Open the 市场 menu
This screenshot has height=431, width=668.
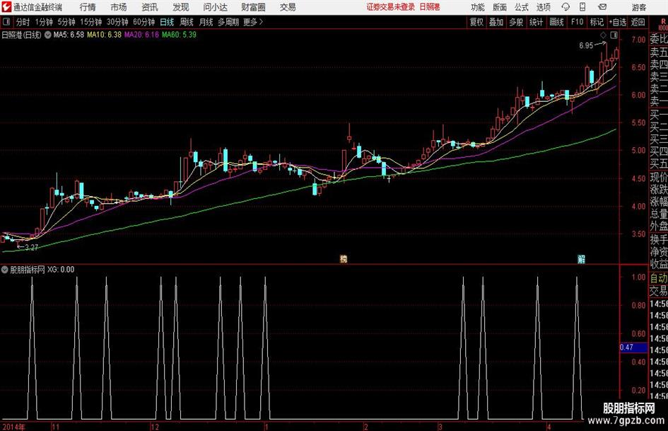[119, 7]
